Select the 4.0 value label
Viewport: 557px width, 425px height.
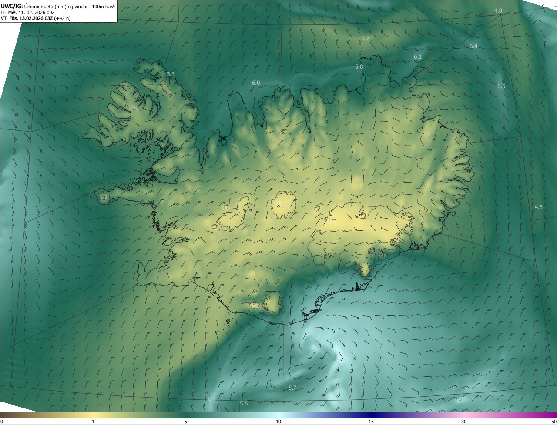[498, 10]
